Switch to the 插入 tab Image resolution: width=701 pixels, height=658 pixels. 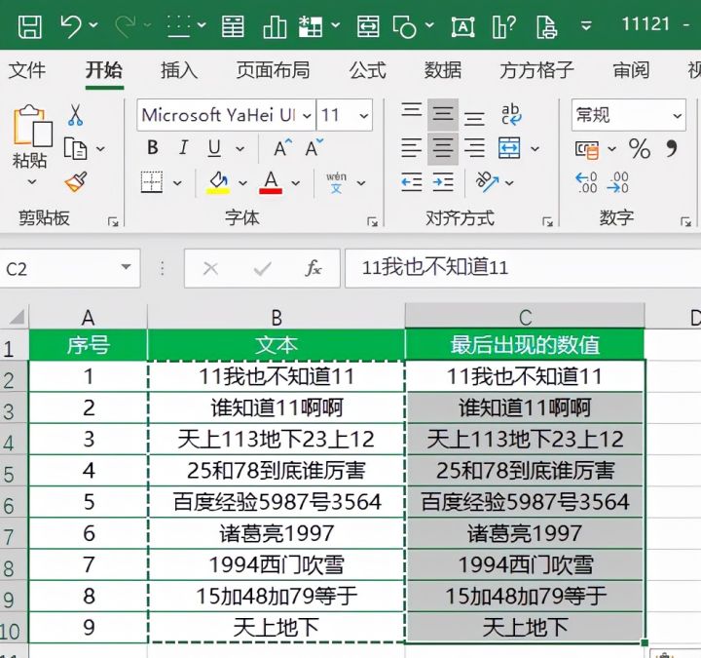tap(179, 70)
